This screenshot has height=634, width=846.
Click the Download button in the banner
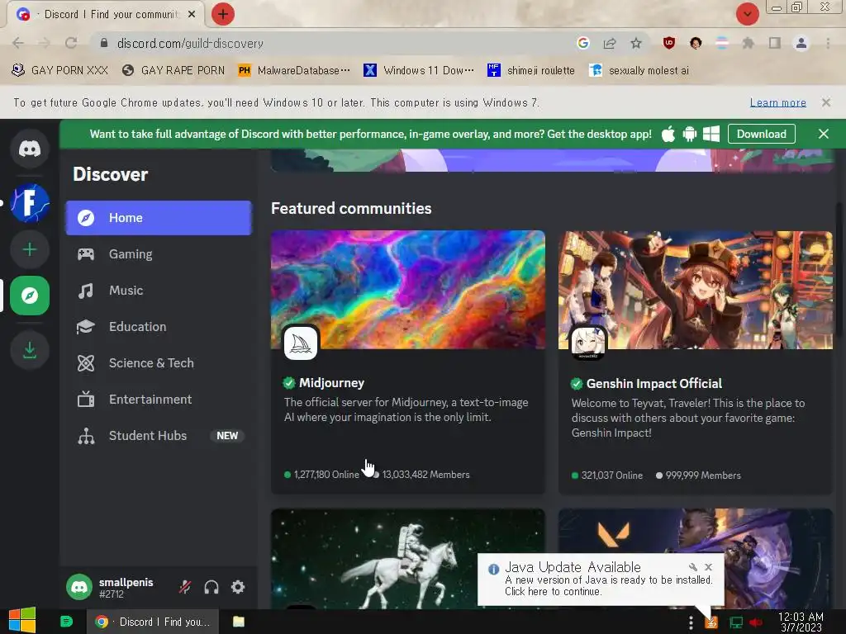(761, 134)
